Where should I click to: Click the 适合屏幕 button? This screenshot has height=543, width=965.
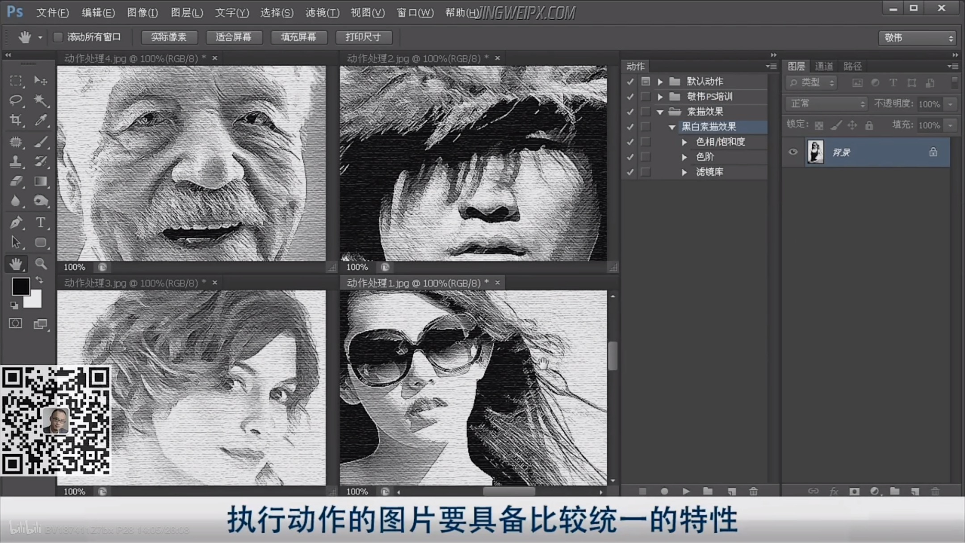point(234,37)
